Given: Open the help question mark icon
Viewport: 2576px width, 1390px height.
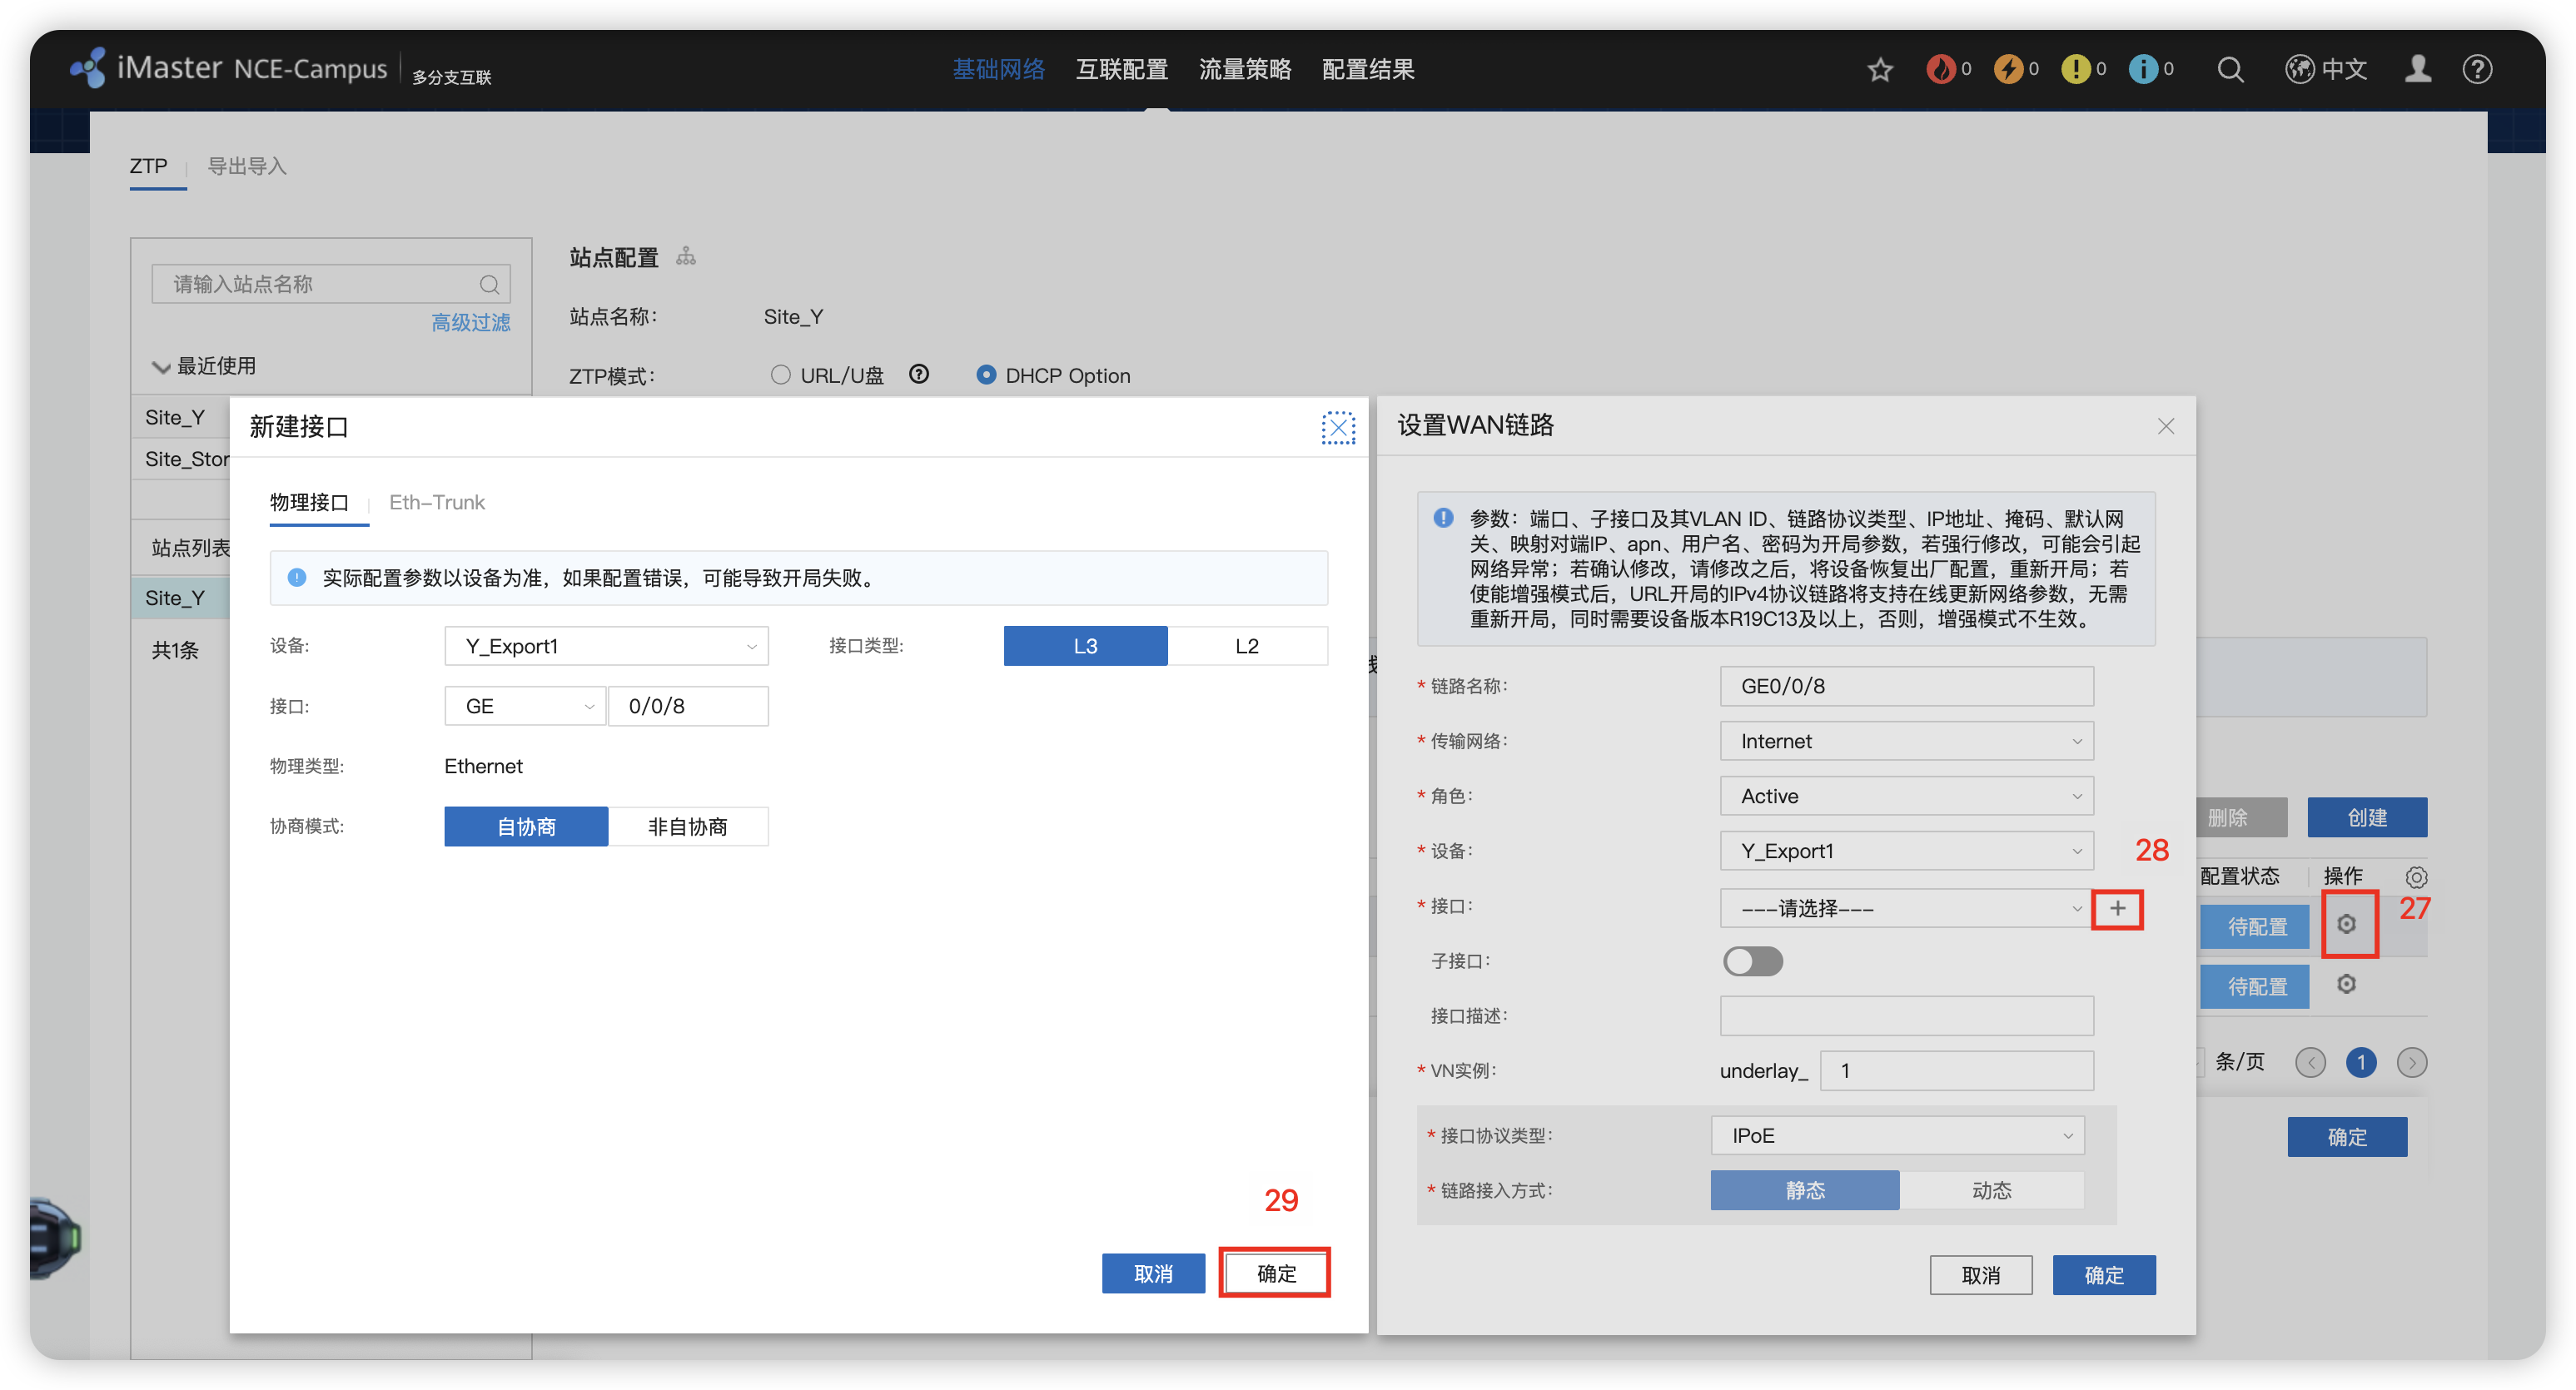Looking at the screenshot, I should 2477,69.
